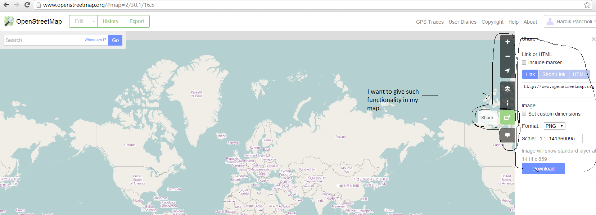
Task: Select the Short Link tab
Action: coord(554,74)
